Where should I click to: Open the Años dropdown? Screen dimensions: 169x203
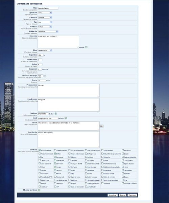pyautogui.click(x=45, y=50)
